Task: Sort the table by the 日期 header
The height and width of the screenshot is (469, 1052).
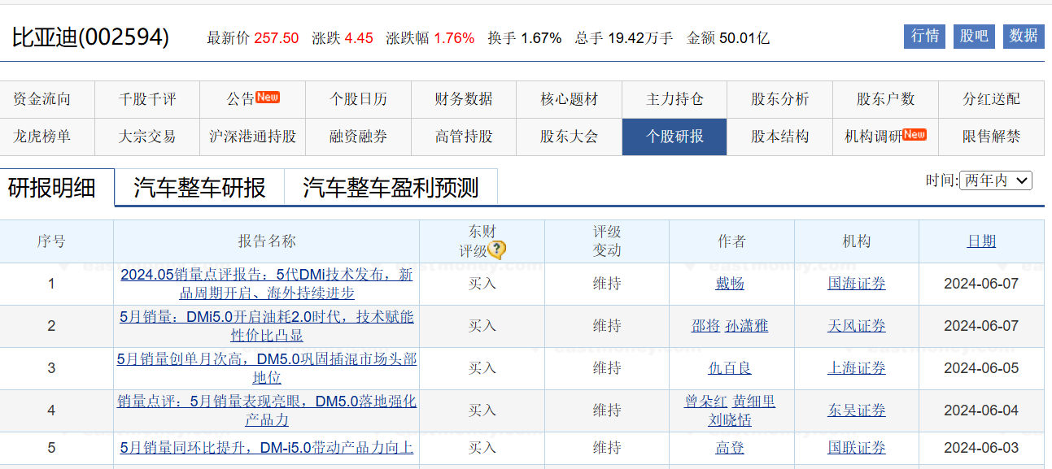Action: (981, 241)
